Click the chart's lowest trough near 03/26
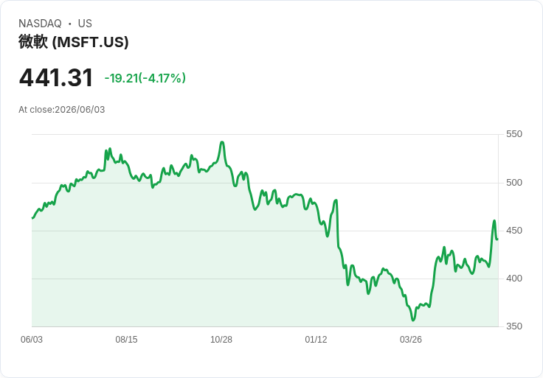 pos(413,320)
